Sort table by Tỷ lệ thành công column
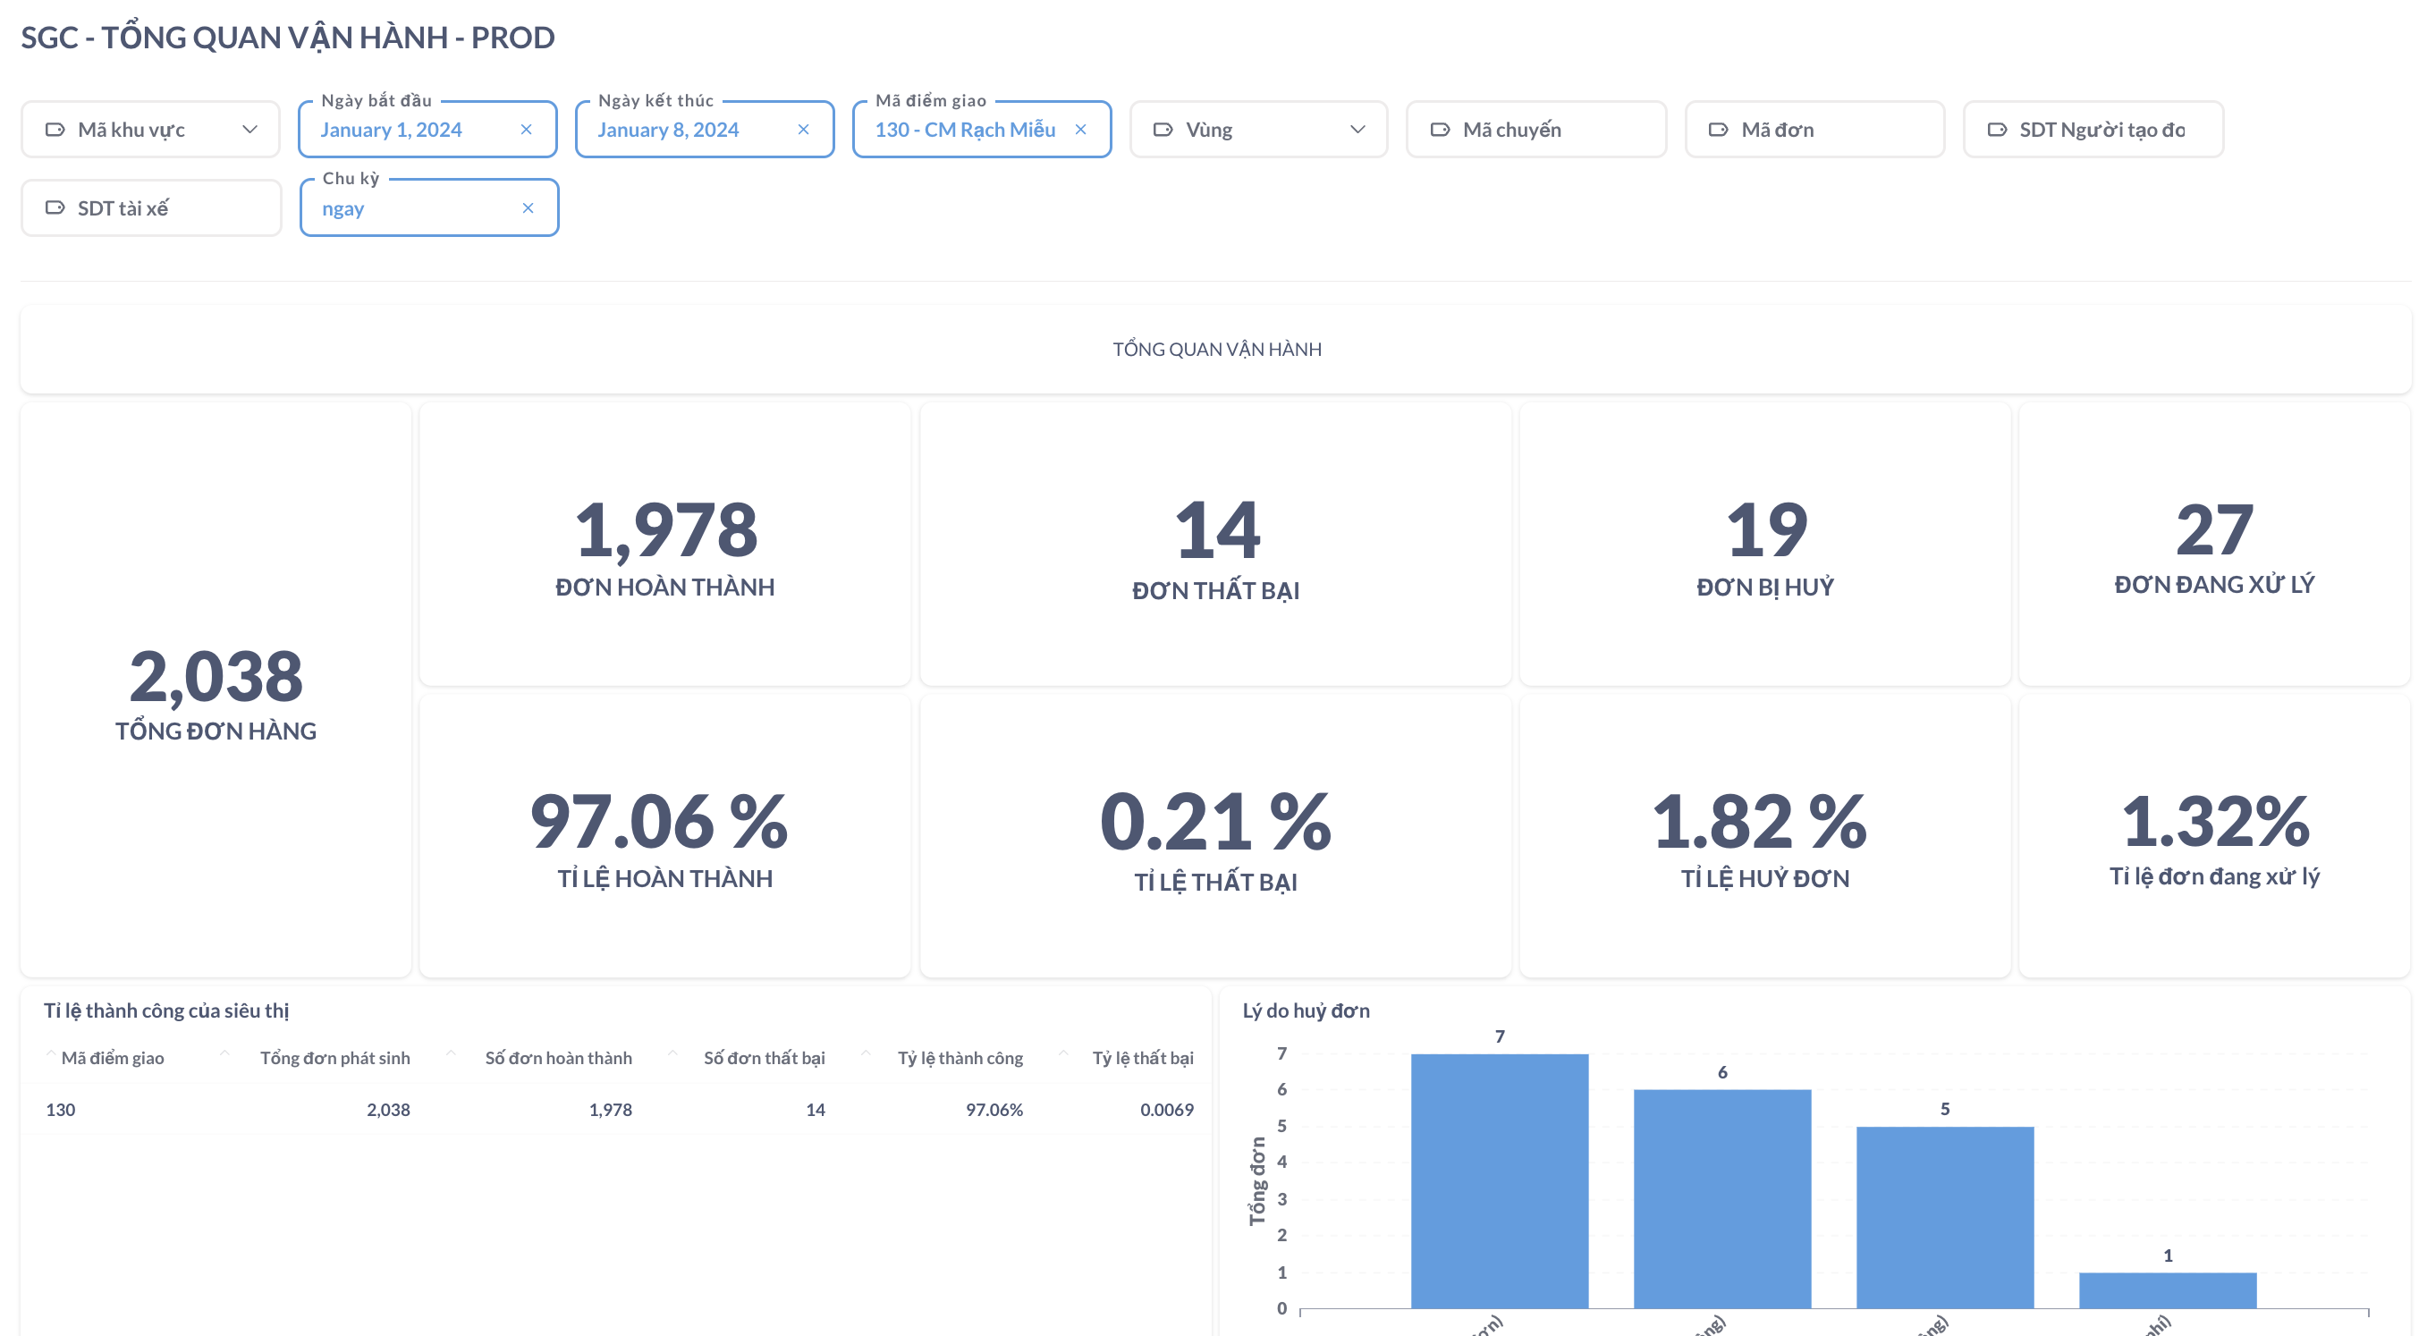The image size is (2427, 1336). [960, 1058]
